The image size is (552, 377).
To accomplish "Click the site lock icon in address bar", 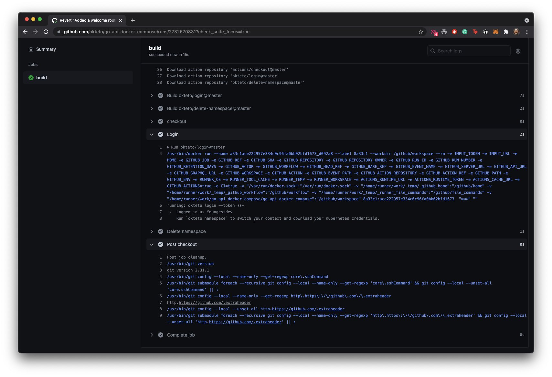I will 59,32.
